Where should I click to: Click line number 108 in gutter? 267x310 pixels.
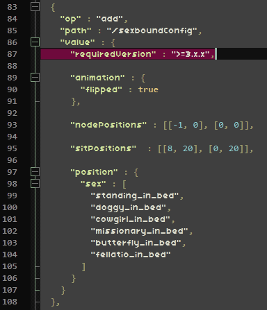pyautogui.click(x=10, y=302)
